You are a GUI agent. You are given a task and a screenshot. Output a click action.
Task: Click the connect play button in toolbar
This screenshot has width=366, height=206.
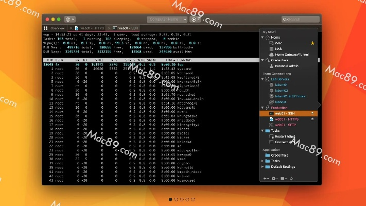(194, 19)
